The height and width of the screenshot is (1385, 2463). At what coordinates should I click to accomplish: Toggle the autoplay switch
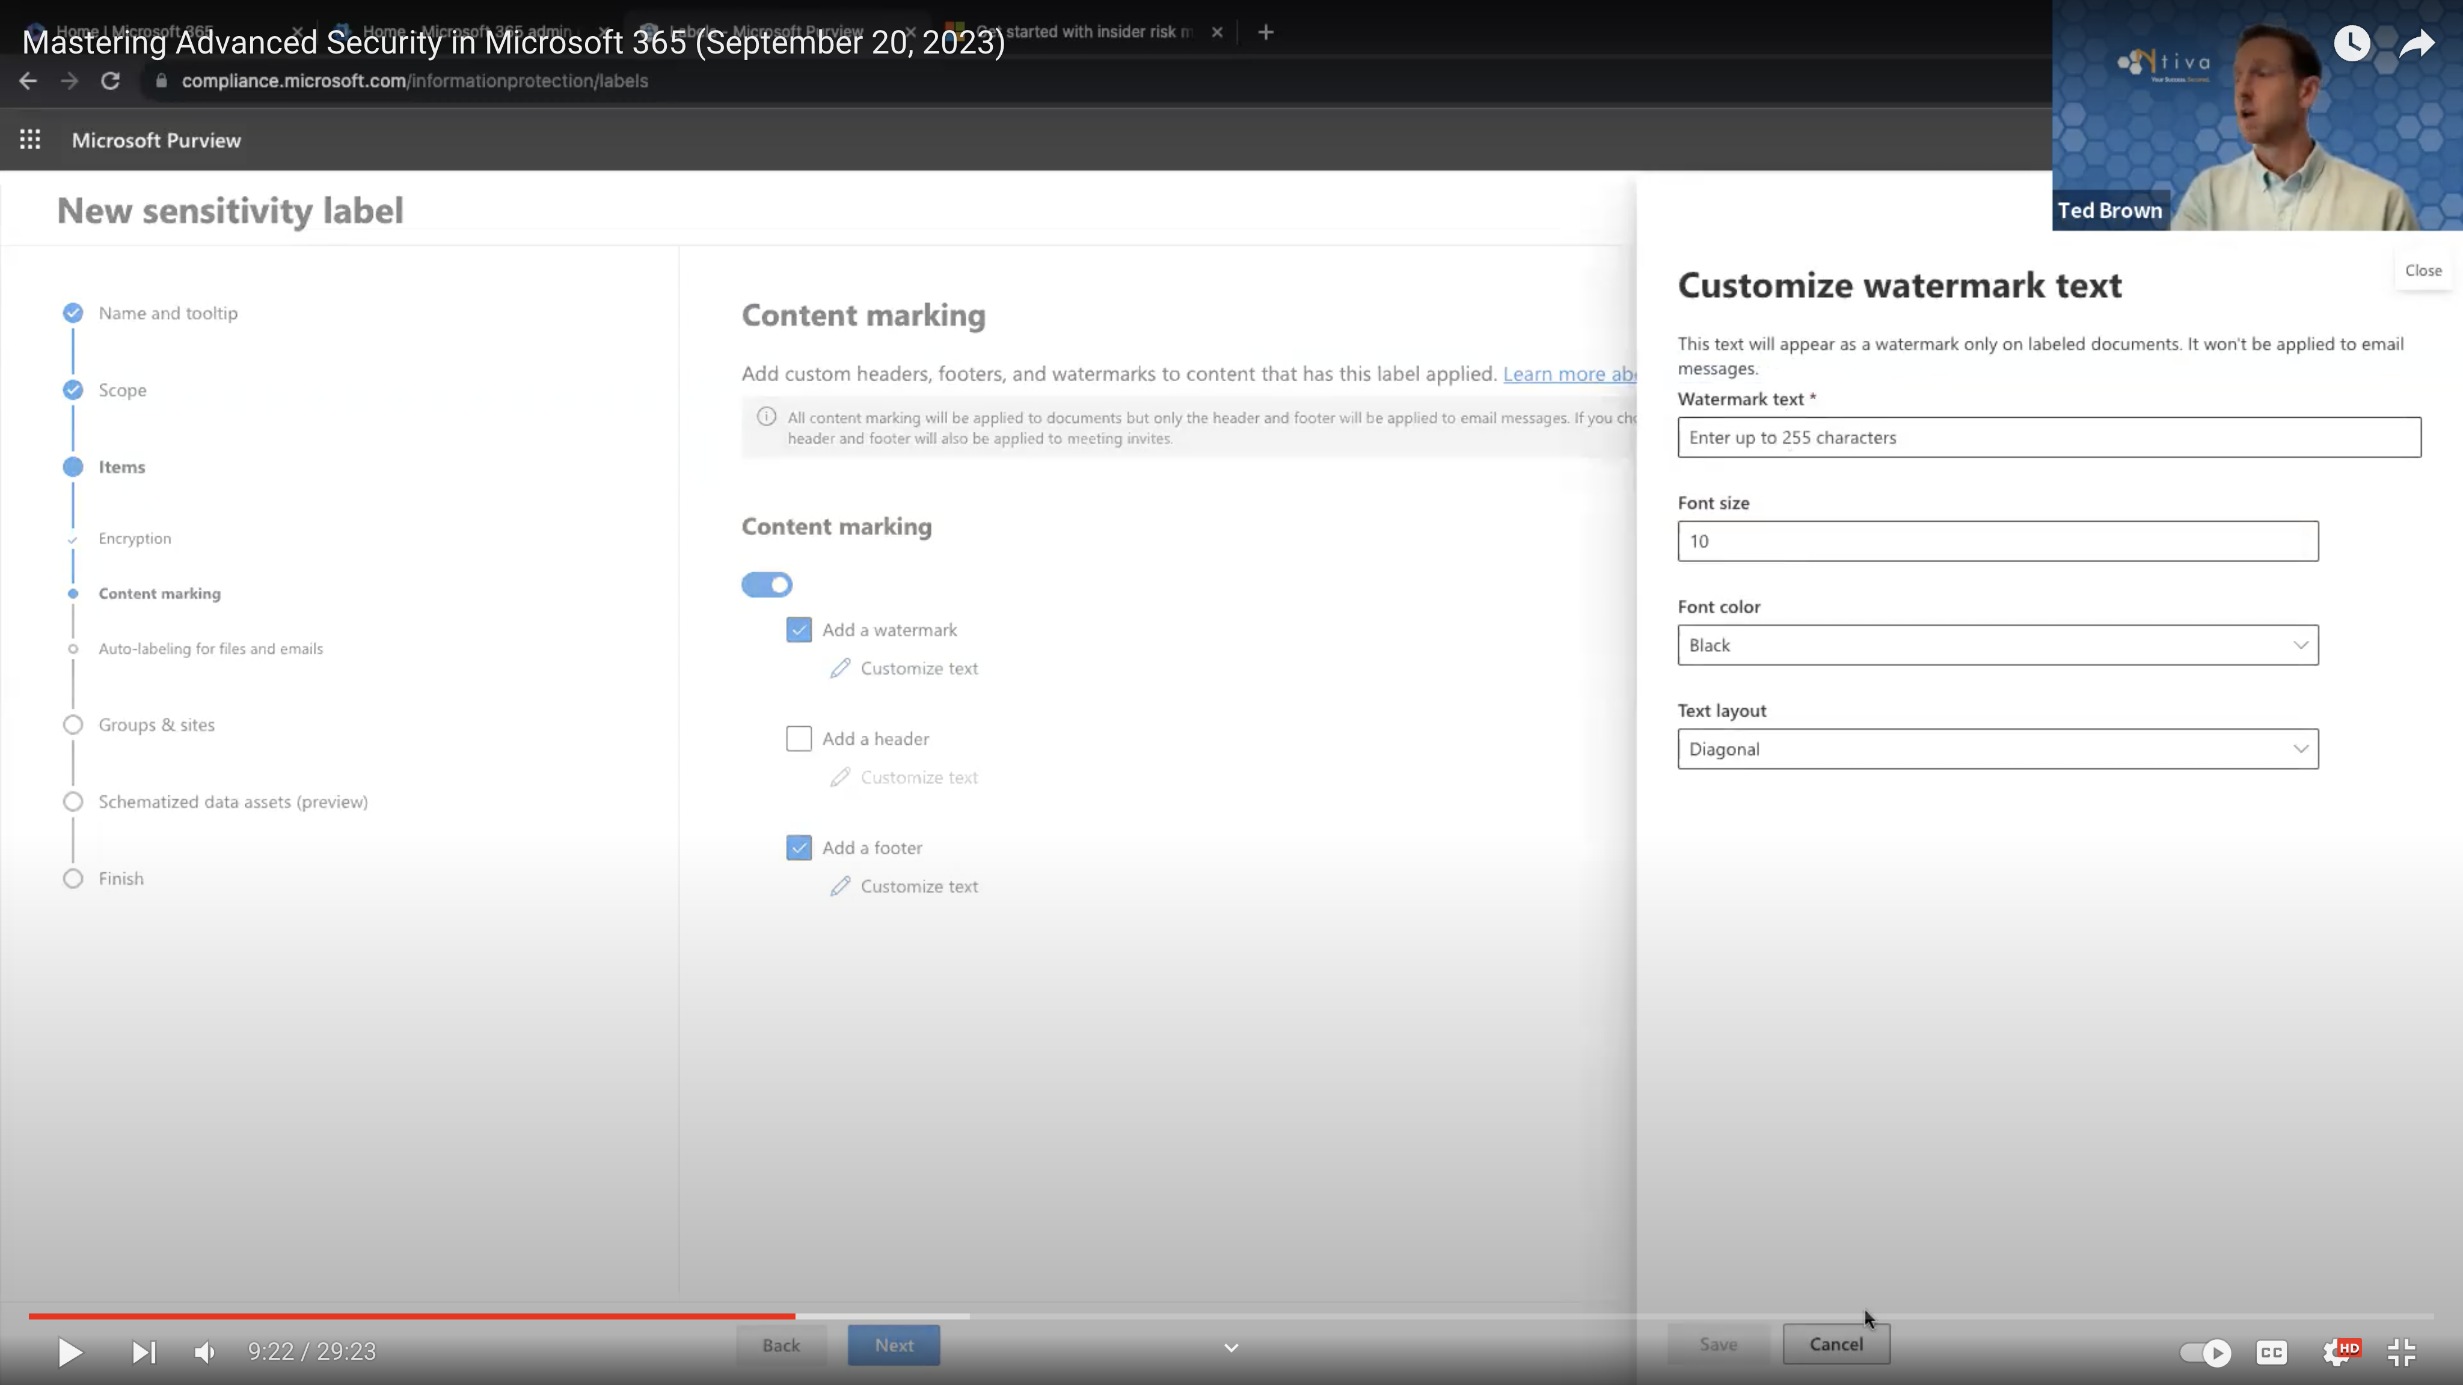pos(2206,1351)
